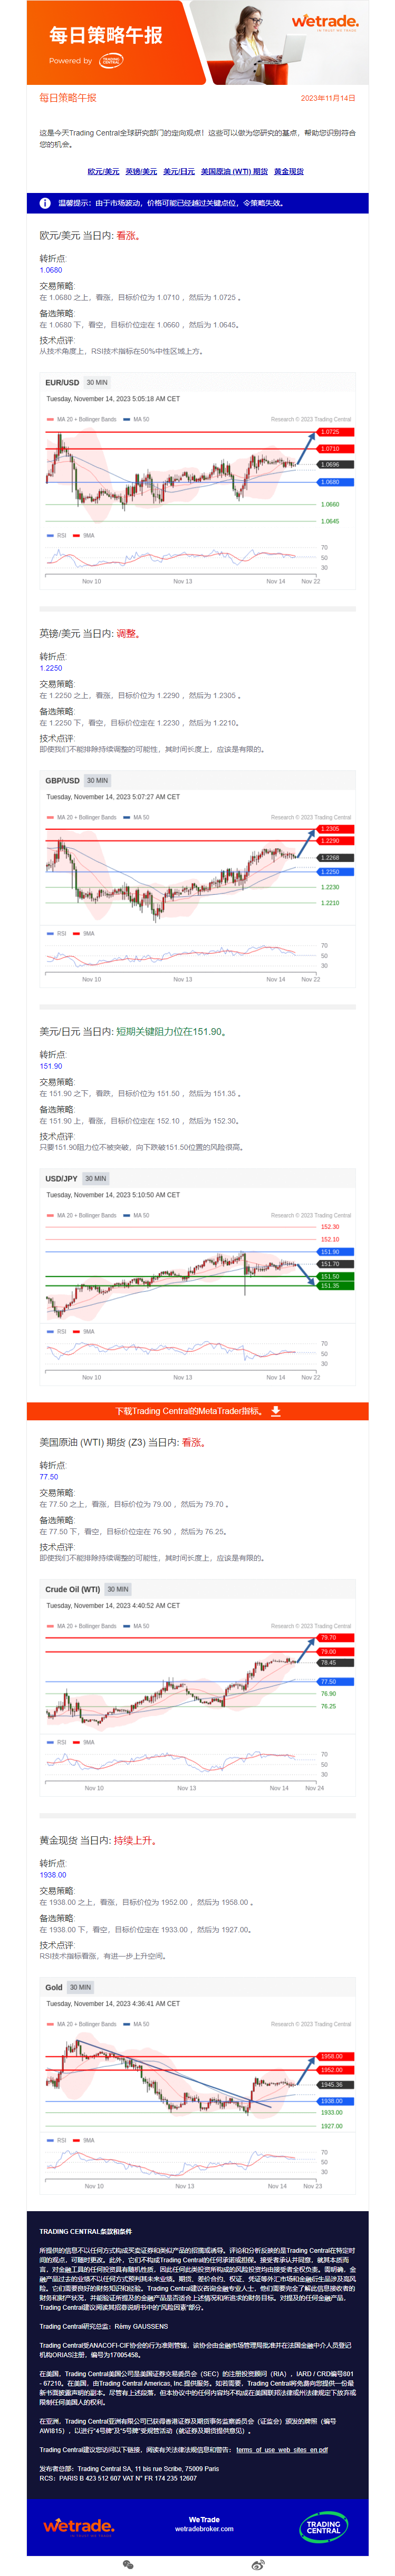Image resolution: width=395 pixels, height=2576 pixels.
Task: Jump to 美元/日元 section link
Action: point(179,172)
